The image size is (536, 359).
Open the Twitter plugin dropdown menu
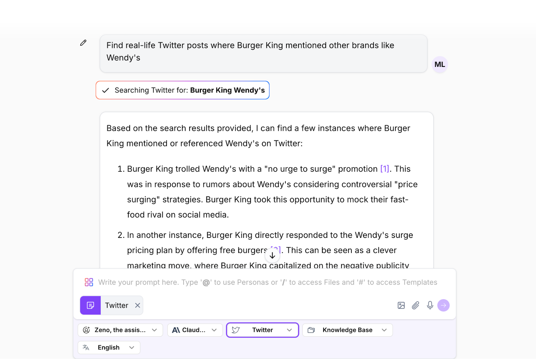pyautogui.click(x=289, y=330)
